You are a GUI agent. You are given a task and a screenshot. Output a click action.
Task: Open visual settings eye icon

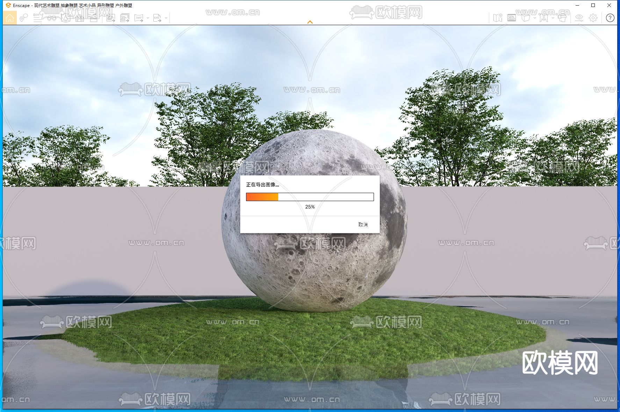(579, 18)
